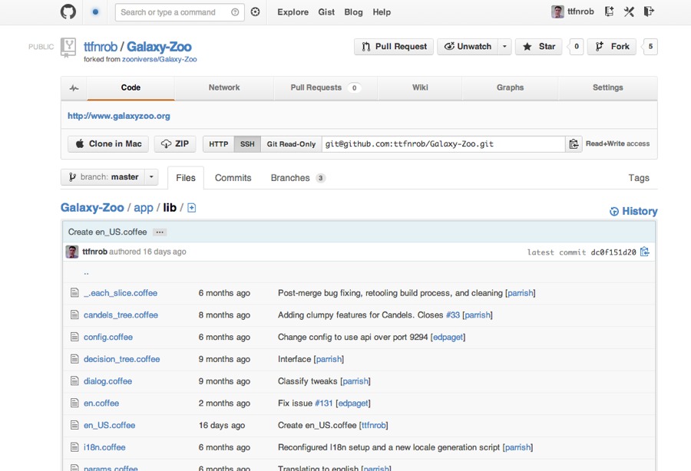The height and width of the screenshot is (471, 691).
Task: Copy the latest commit SHA
Action: [645, 252]
